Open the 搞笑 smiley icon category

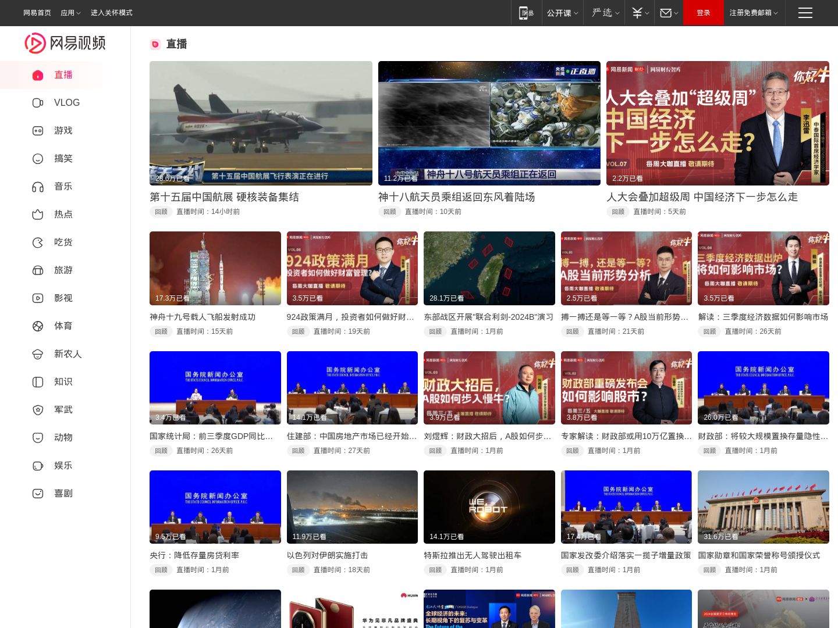[x=38, y=159]
